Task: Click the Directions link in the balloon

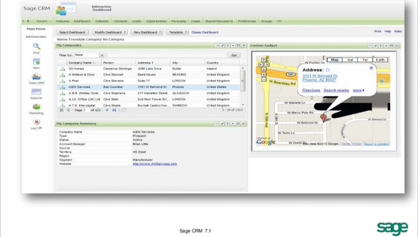Action: (311, 90)
